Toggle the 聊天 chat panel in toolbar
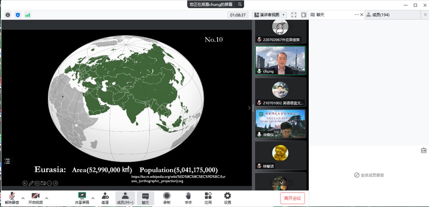Image resolution: width=429 pixels, height=207 pixels. pyautogui.click(x=145, y=198)
